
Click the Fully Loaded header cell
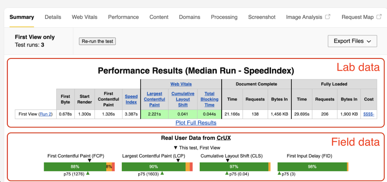coord(334,84)
